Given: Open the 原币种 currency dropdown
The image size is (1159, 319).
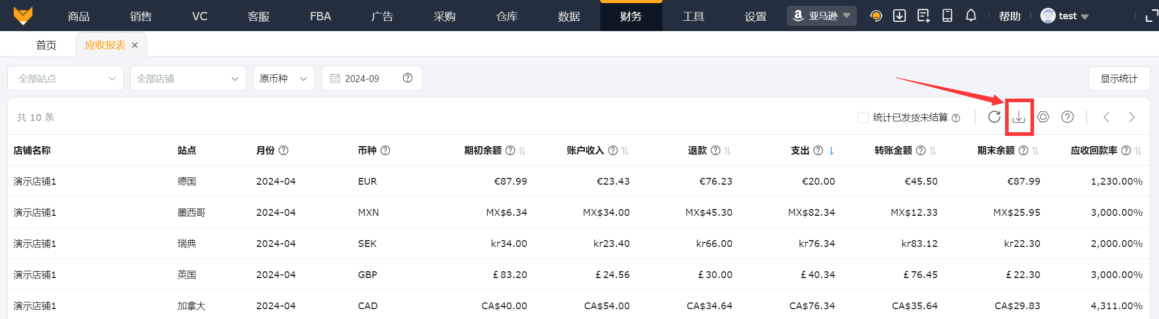Looking at the screenshot, I should pos(284,79).
